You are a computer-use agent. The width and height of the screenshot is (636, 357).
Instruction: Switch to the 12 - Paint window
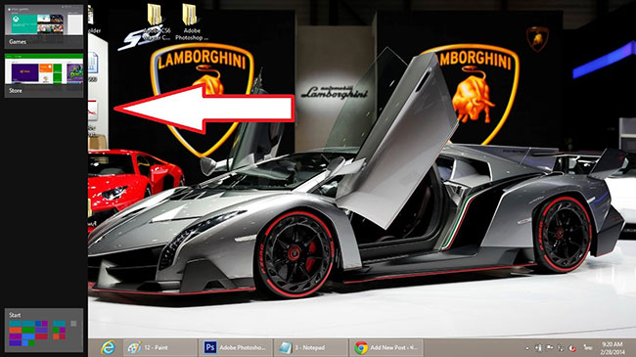point(159,347)
